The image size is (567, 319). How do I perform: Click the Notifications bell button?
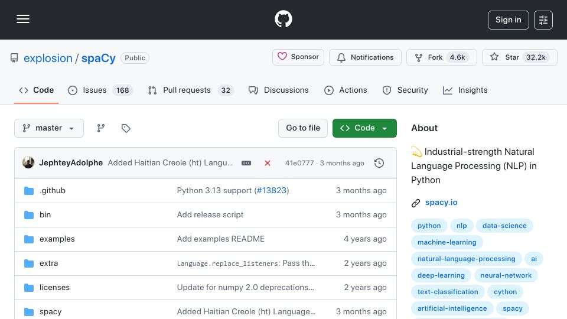point(365,57)
